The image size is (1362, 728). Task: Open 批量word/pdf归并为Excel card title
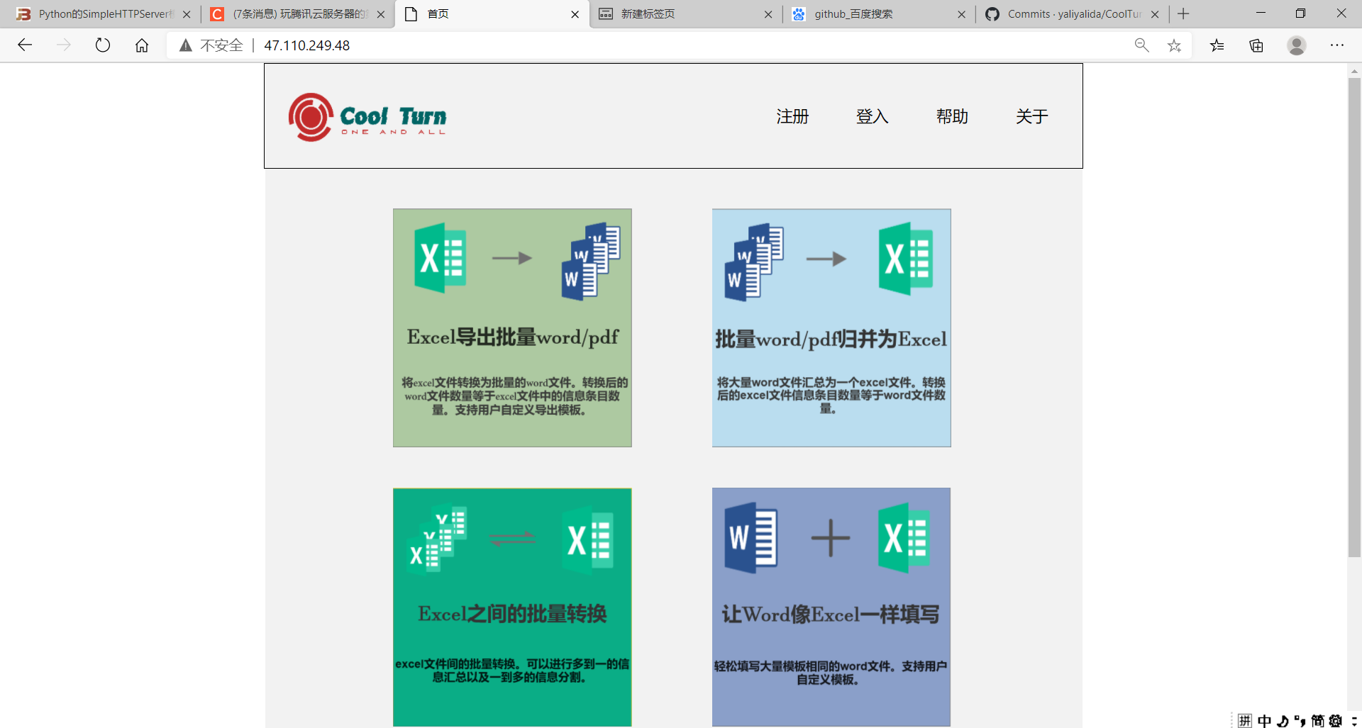(x=831, y=339)
